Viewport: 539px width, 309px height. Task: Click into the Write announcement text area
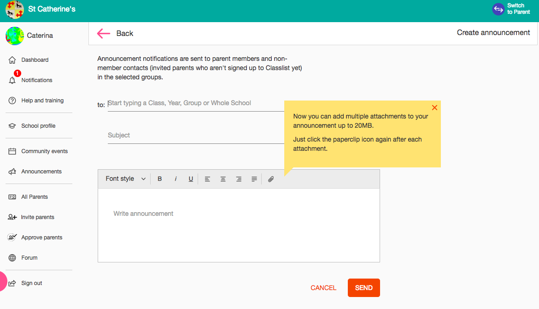tap(239, 225)
